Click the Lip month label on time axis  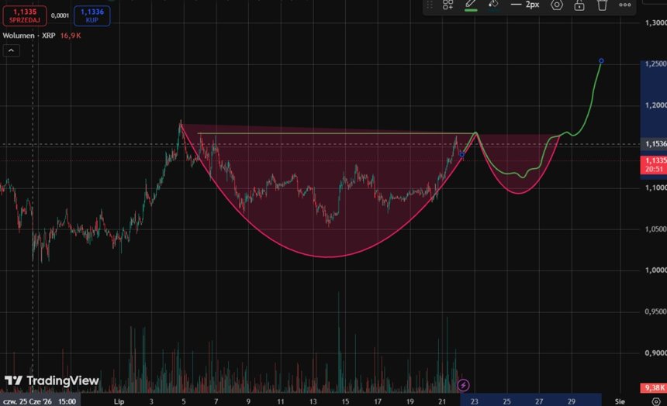click(119, 401)
